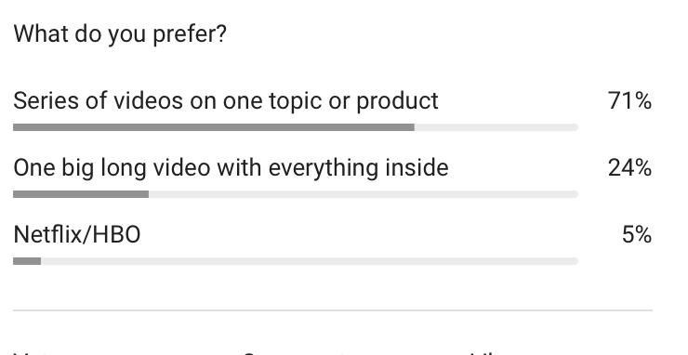Image resolution: width=688 pixels, height=355 pixels.
Task: Click the light unfilled part of the 71% bar
Action: 496,127
